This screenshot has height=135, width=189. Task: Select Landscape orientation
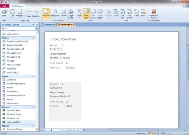tap(54, 13)
